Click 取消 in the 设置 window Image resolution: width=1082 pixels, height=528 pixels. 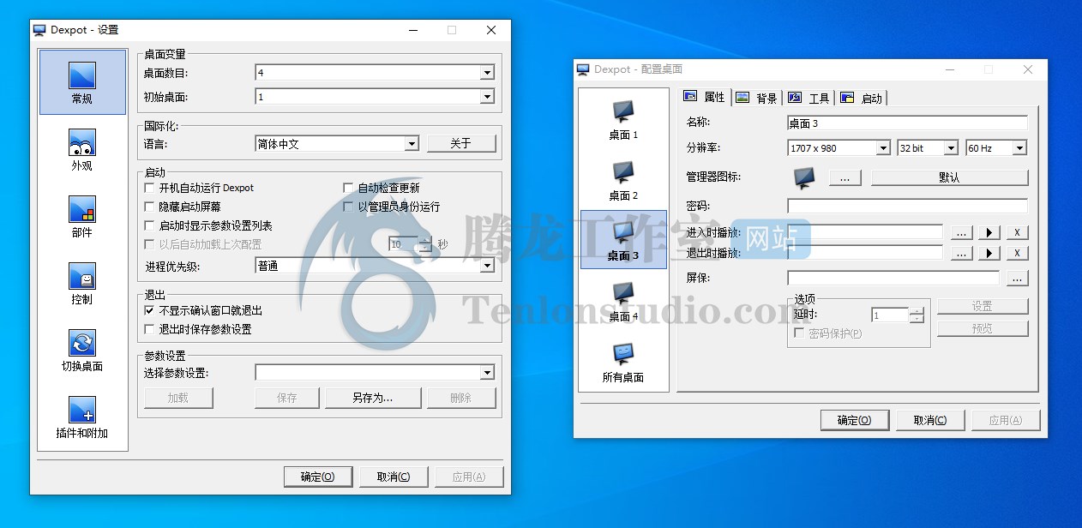394,477
